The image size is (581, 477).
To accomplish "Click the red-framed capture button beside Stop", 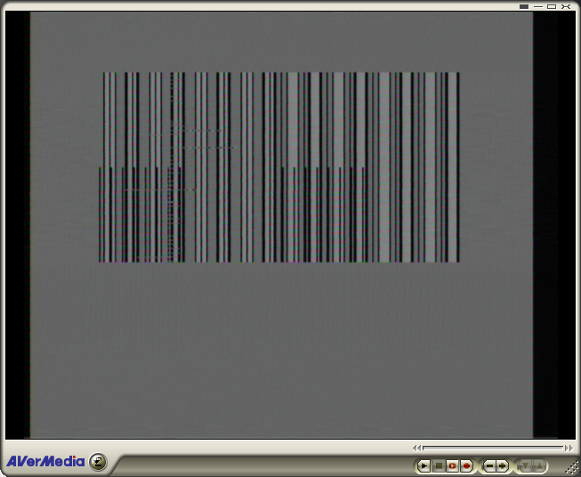I will tap(452, 465).
